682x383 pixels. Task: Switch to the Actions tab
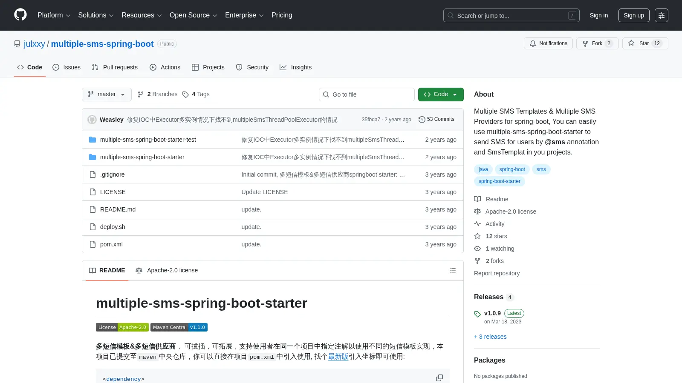click(x=165, y=67)
